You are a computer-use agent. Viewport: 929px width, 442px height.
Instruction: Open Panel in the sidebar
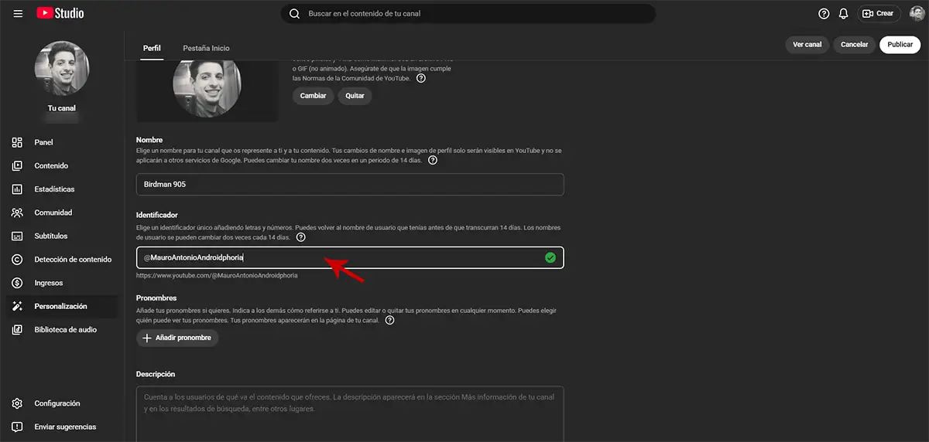click(62, 142)
